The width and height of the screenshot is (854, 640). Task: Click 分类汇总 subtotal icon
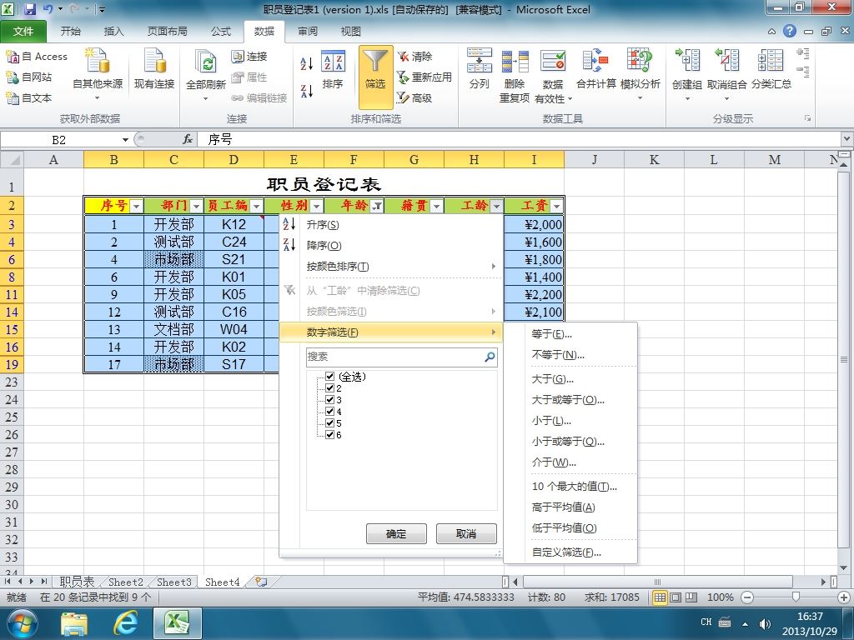771,60
